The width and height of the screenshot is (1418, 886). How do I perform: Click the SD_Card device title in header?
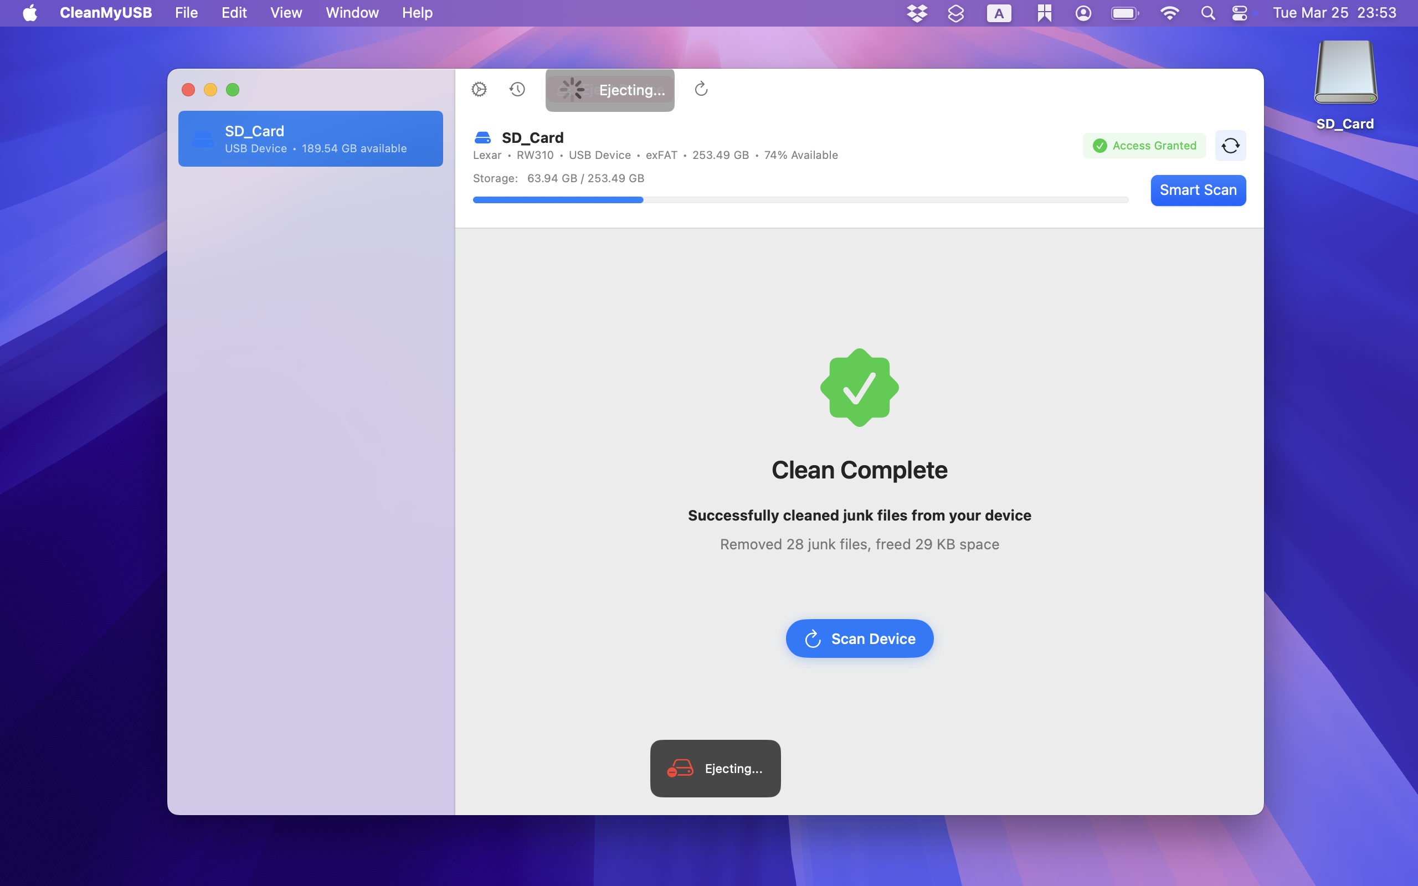pos(533,138)
